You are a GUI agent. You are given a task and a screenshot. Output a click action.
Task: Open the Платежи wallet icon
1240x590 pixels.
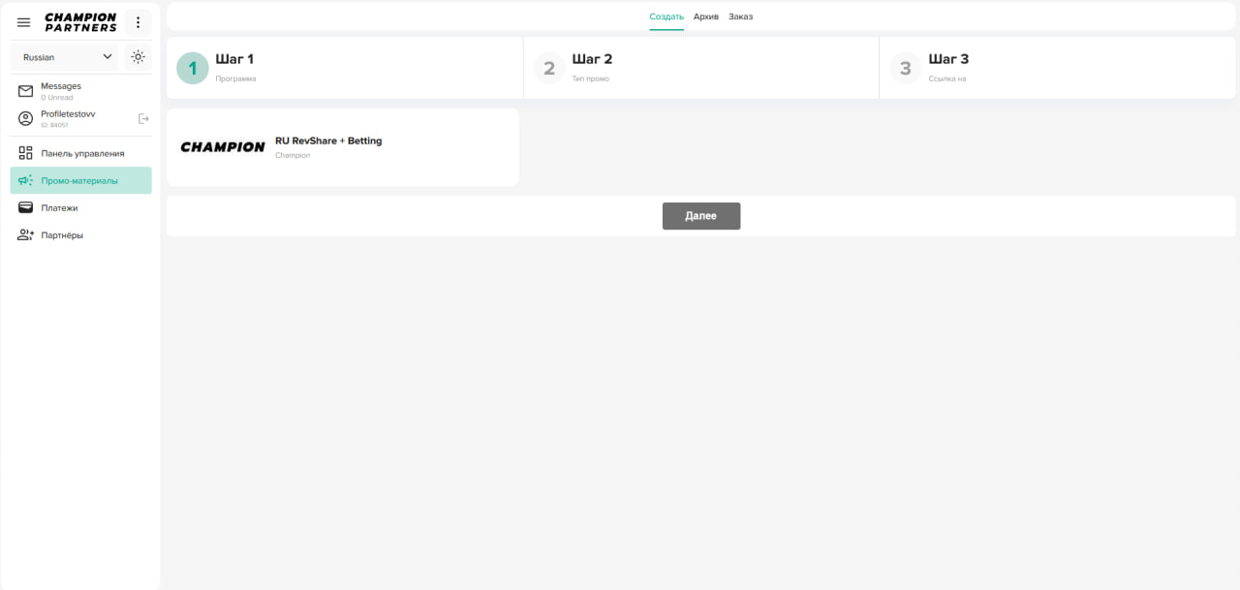26,207
